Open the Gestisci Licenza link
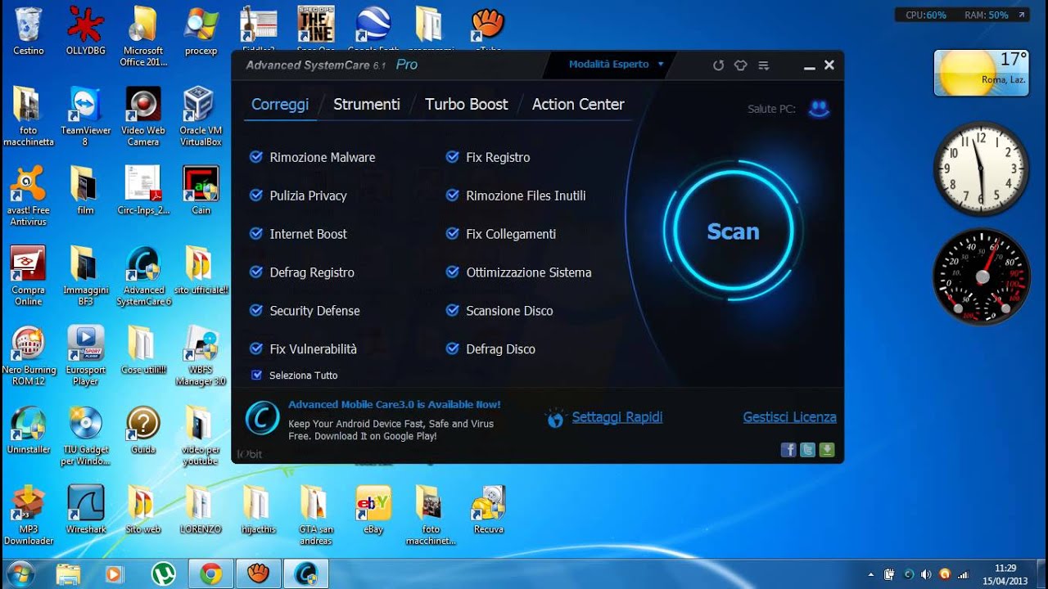1048x589 pixels. pyautogui.click(x=789, y=417)
